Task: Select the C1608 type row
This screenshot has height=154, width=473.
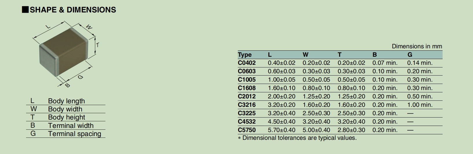Action: 340,88
